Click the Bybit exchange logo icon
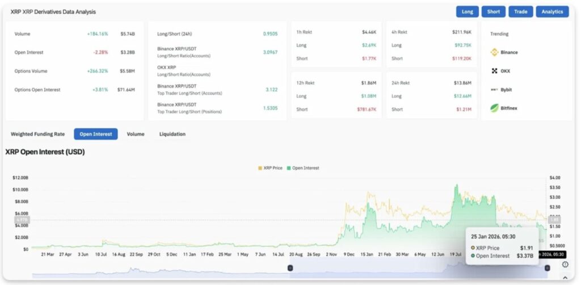Image resolution: width=581 pixels, height=285 pixels. coord(494,90)
